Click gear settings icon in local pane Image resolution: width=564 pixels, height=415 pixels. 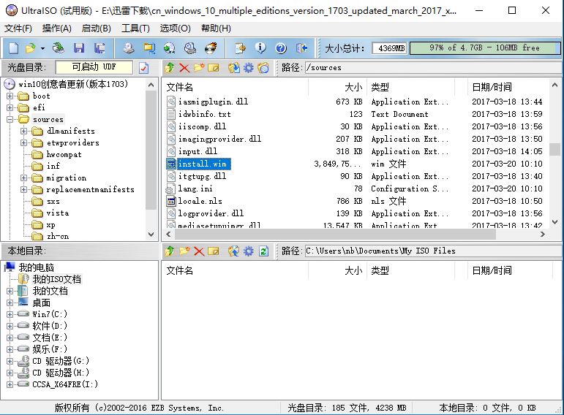click(x=249, y=251)
